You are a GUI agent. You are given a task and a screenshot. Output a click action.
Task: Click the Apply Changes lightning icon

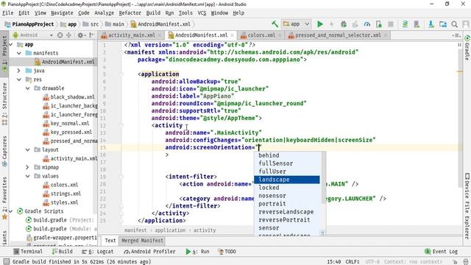click(x=332, y=24)
